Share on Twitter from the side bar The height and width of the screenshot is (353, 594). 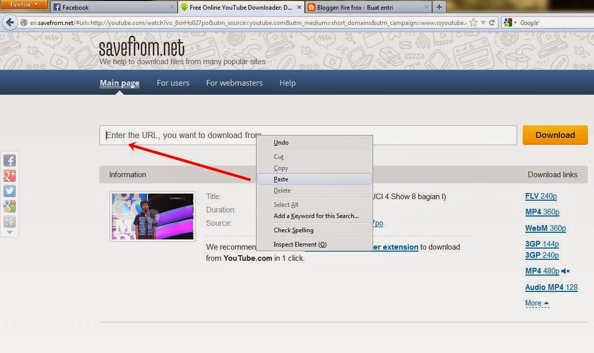coord(10,191)
